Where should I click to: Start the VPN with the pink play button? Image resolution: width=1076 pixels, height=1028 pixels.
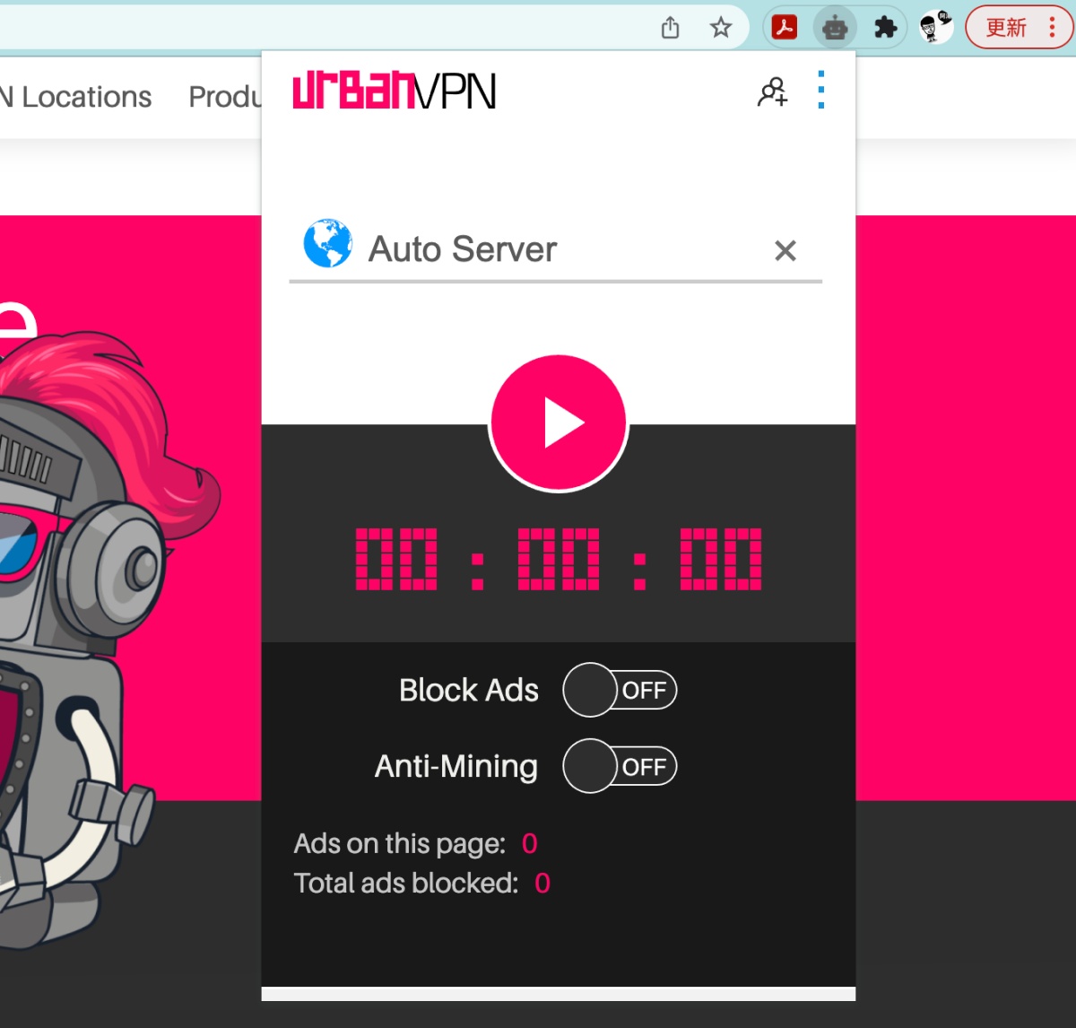558,423
